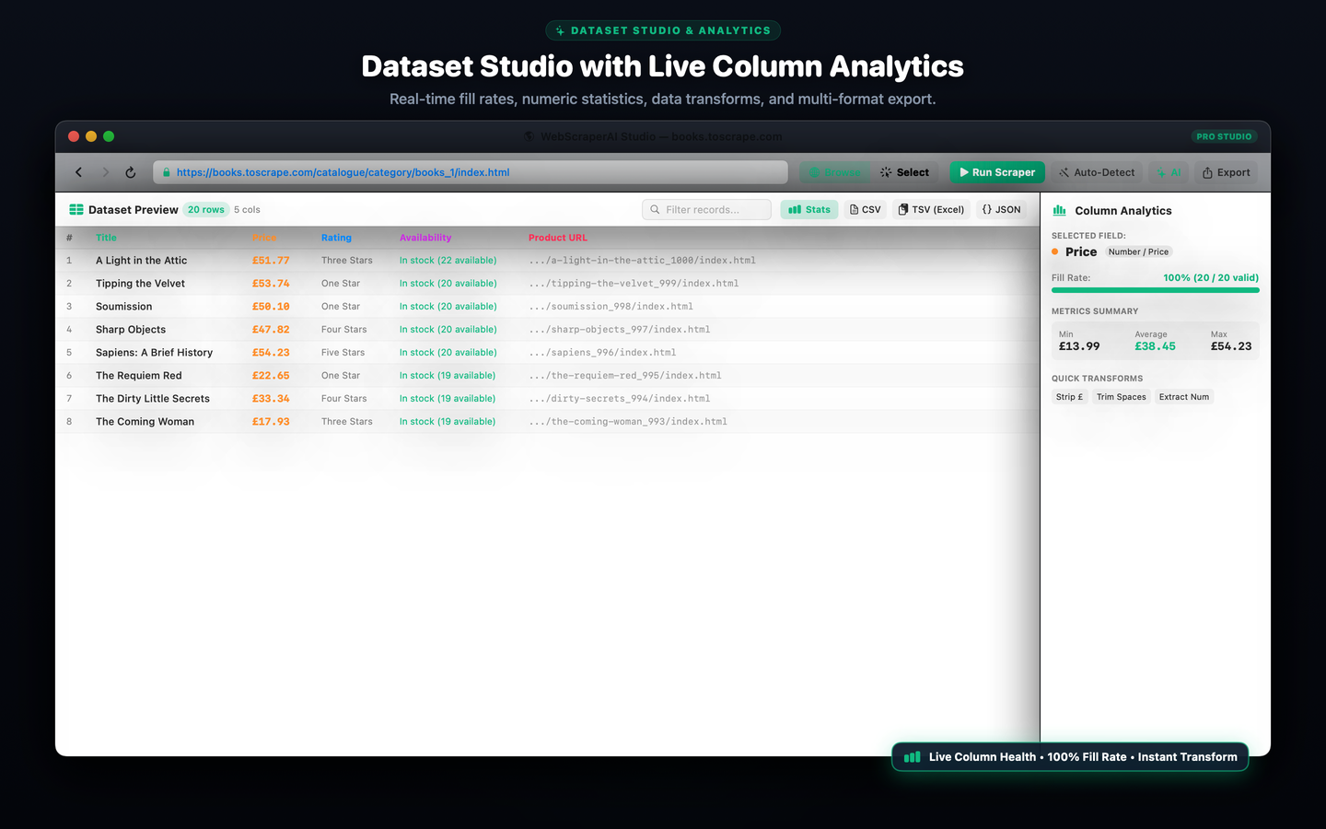Screen dimensions: 1326x829
Task: Click 'Five Stars' rating in the Sapiens row
Action: [343, 353]
